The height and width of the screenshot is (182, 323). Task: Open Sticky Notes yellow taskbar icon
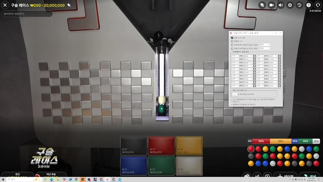83,179
